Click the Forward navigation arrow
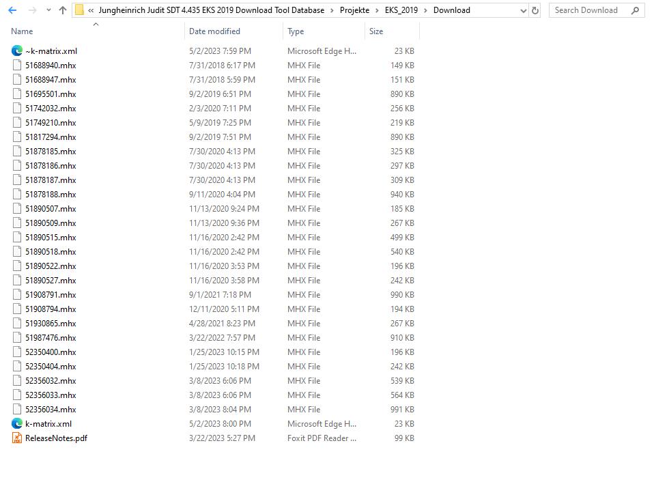The height and width of the screenshot is (482, 654). click(x=32, y=10)
